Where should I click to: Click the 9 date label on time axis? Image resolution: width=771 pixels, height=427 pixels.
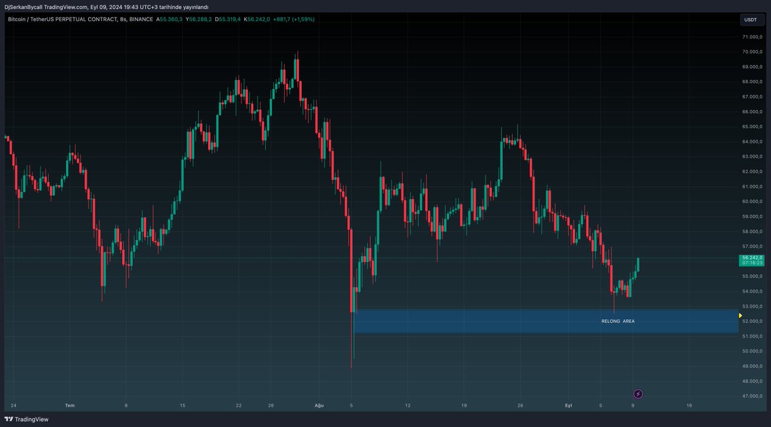click(x=633, y=406)
